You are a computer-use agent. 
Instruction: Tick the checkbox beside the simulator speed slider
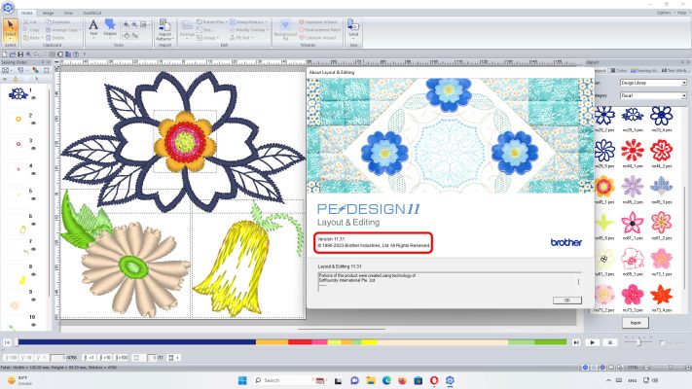[662, 342]
